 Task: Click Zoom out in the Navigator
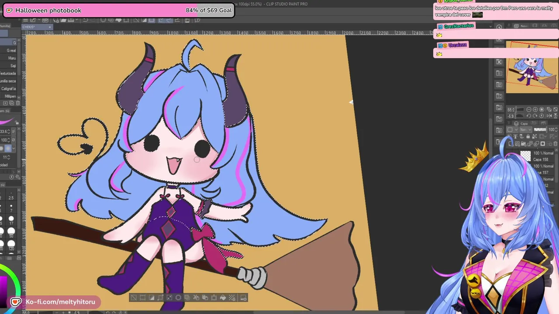tap(529, 109)
